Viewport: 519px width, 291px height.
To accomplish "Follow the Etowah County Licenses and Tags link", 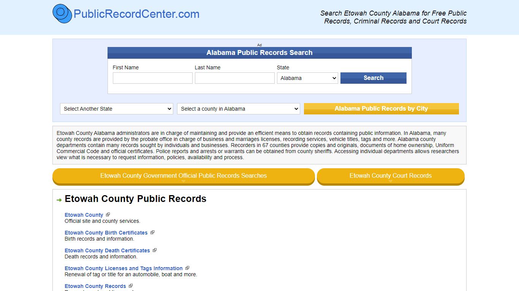I will click(123, 268).
